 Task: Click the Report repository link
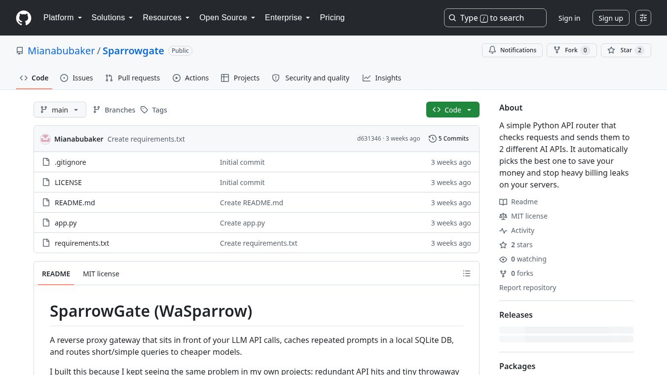[x=527, y=288]
